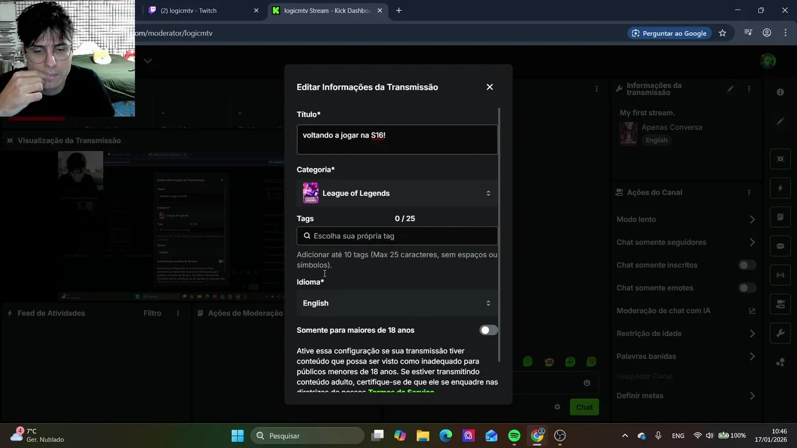The width and height of the screenshot is (797, 448).
Task: Bookmark this page star icon
Action: pyautogui.click(x=722, y=33)
